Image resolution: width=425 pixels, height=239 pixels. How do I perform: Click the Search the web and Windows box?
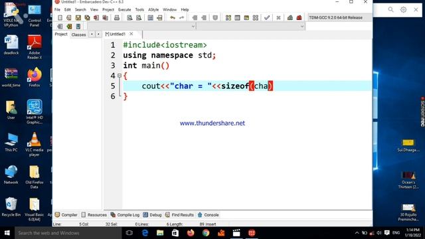[68, 233]
